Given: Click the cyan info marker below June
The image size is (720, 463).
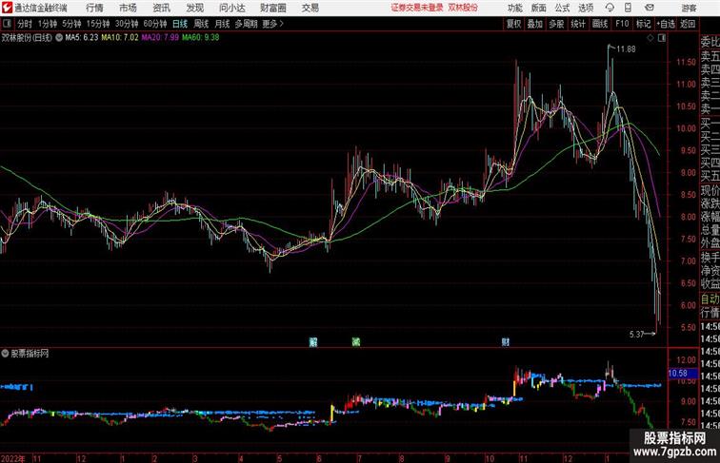Looking at the screenshot, I should pyautogui.click(x=313, y=341).
